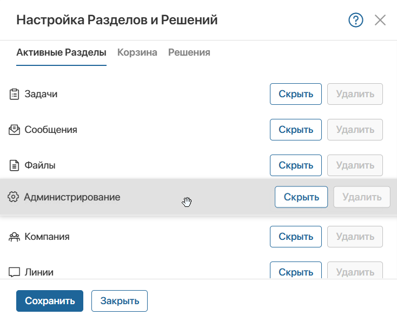The width and height of the screenshot is (397, 322).
Task: Click Удалить for Администрирование
Action: [362, 197]
